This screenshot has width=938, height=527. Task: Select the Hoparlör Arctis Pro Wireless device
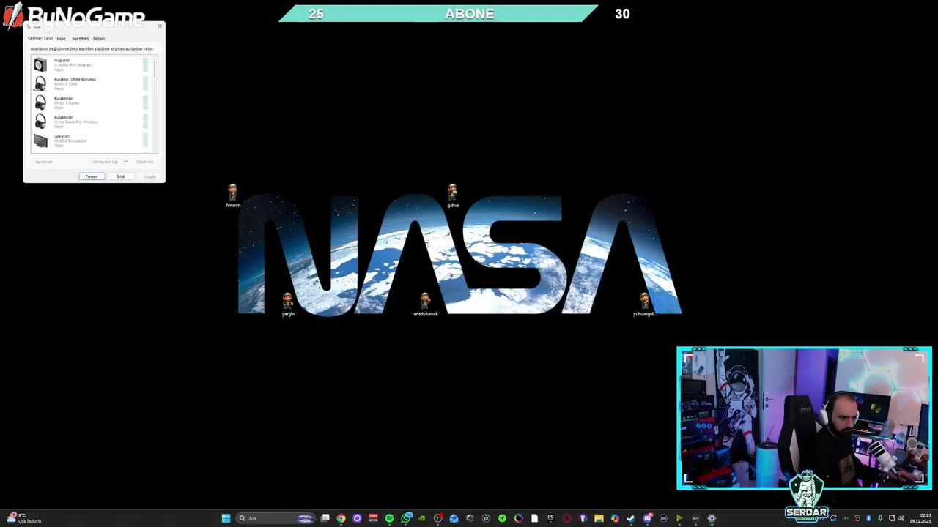(92, 65)
